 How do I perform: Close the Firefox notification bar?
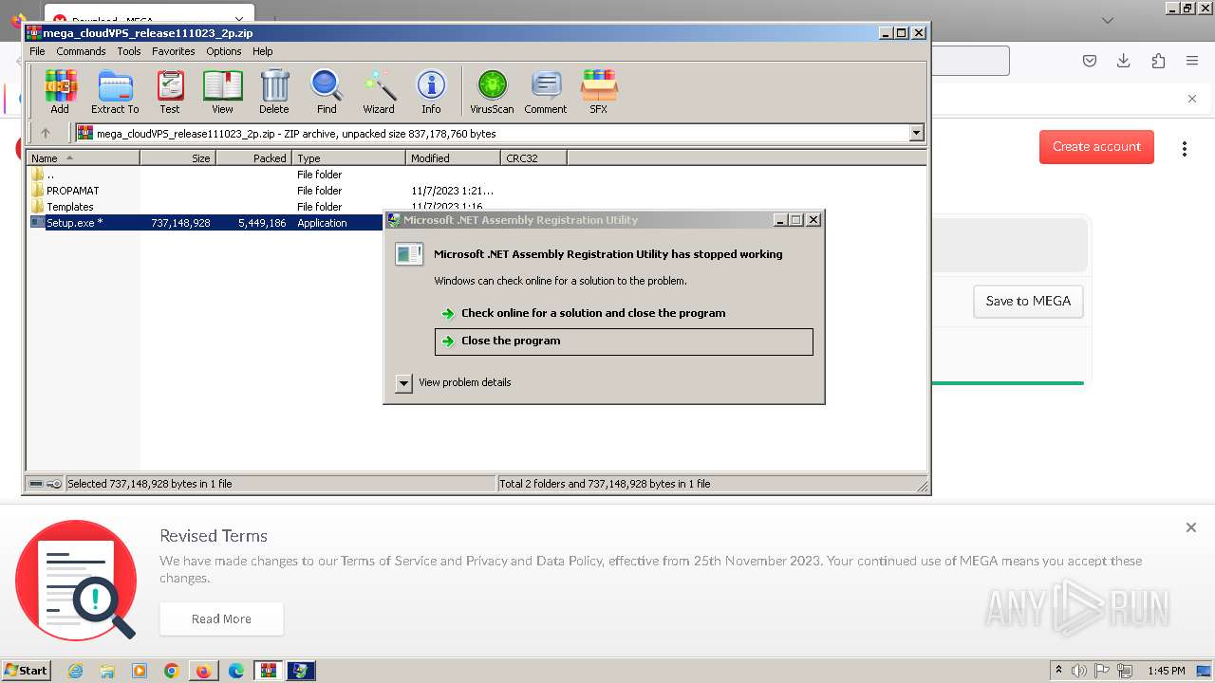click(1192, 99)
